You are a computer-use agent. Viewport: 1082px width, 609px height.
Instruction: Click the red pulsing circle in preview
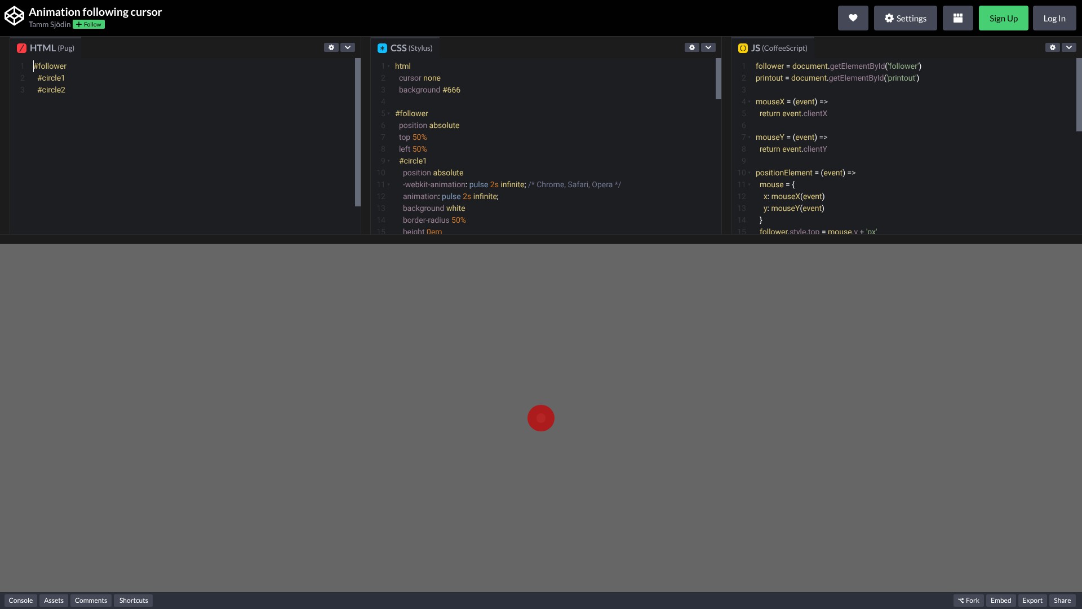(x=541, y=418)
